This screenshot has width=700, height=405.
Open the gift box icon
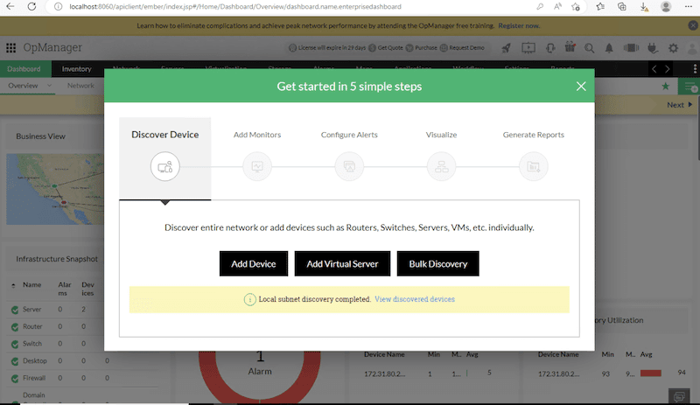[x=570, y=47]
